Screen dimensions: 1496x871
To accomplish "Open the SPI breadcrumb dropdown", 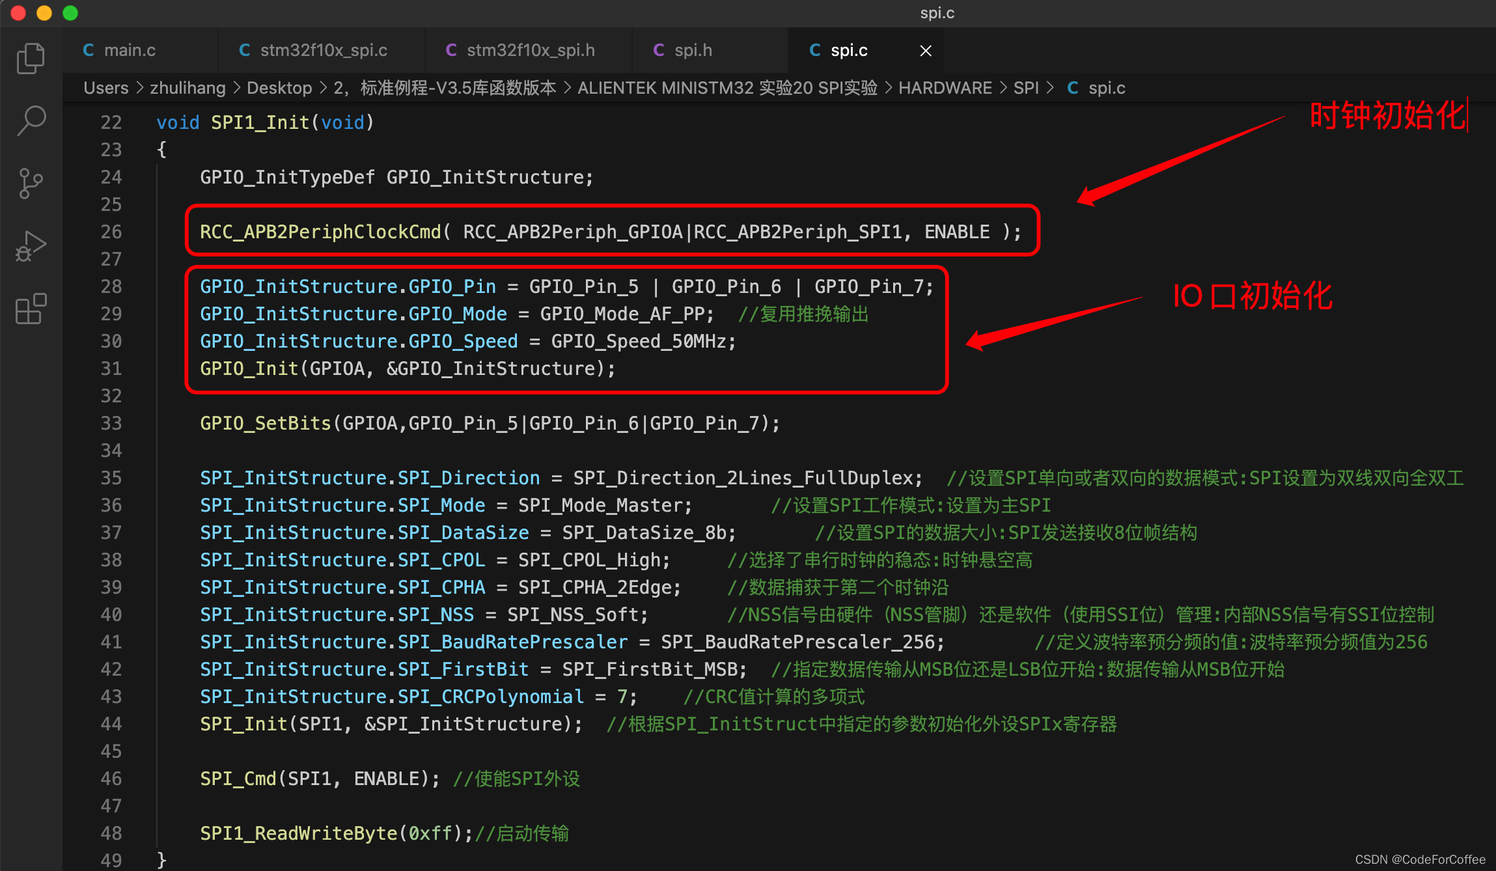I will click(x=1026, y=87).
